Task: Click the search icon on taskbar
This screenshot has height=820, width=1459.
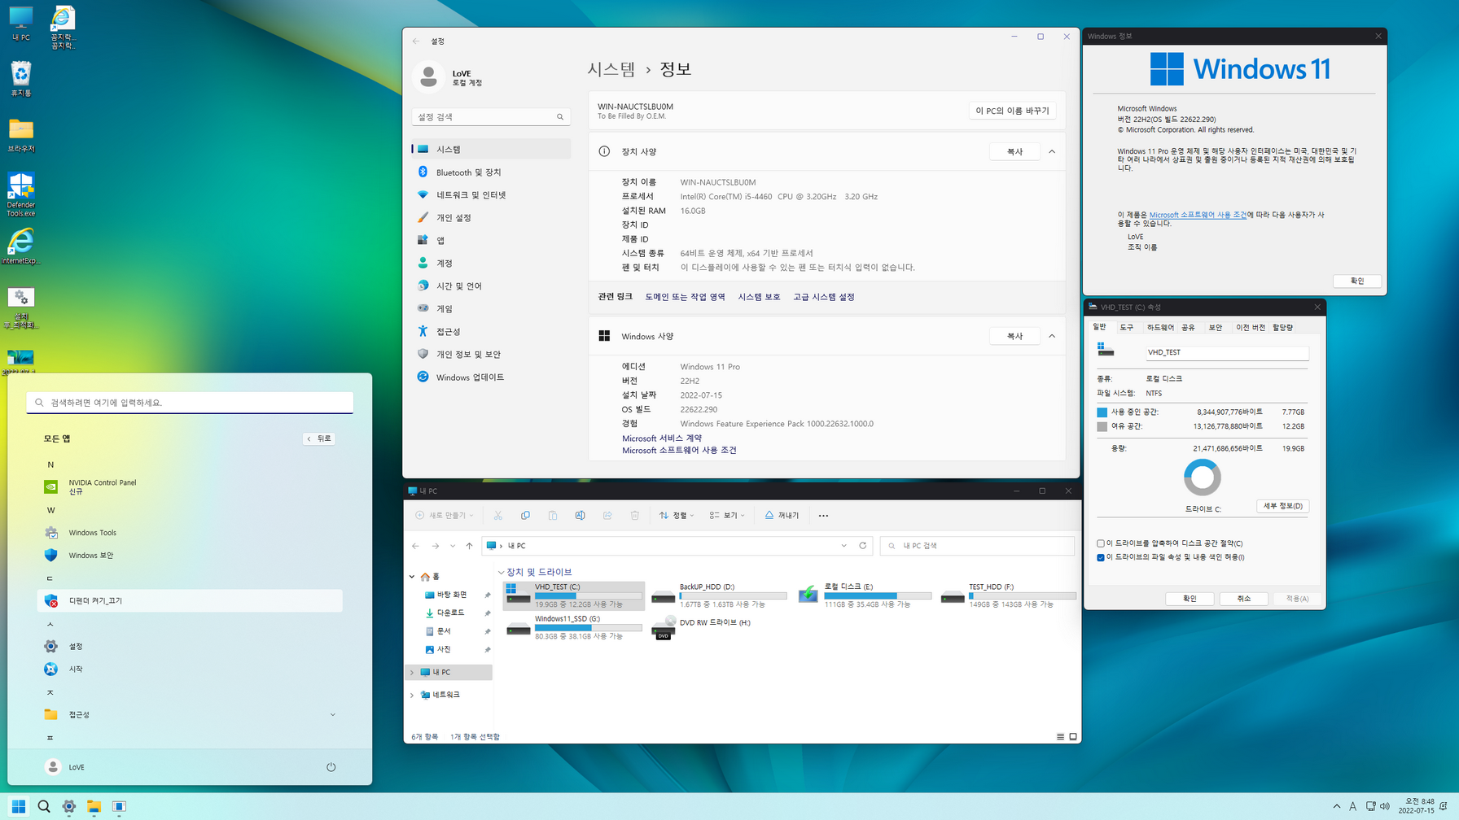Action: click(x=44, y=806)
